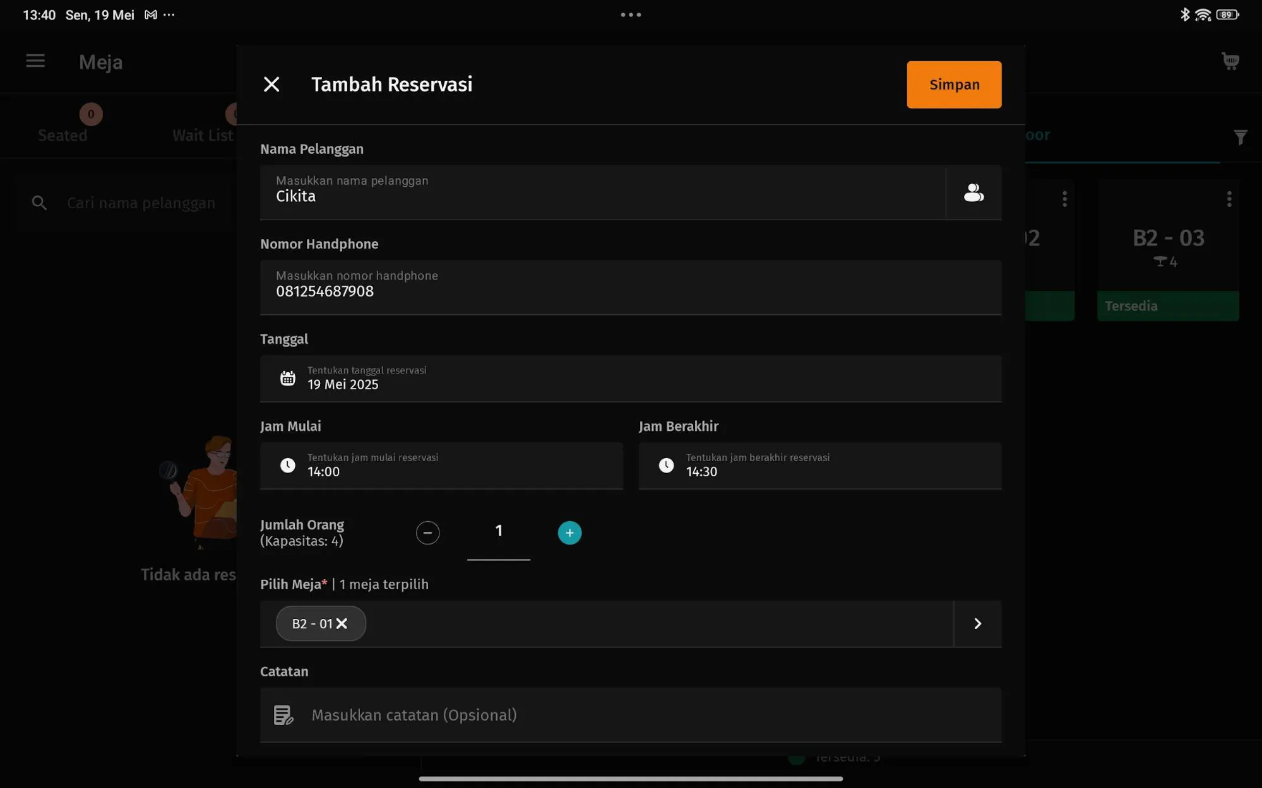Viewport: 1262px width, 788px height.
Task: Open three-dot menu on B2 - 03
Action: [1229, 199]
